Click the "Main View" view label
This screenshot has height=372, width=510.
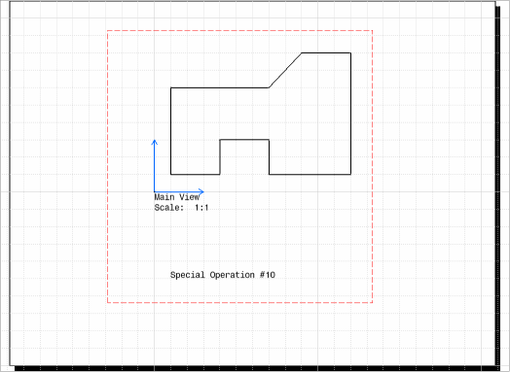pyautogui.click(x=177, y=197)
